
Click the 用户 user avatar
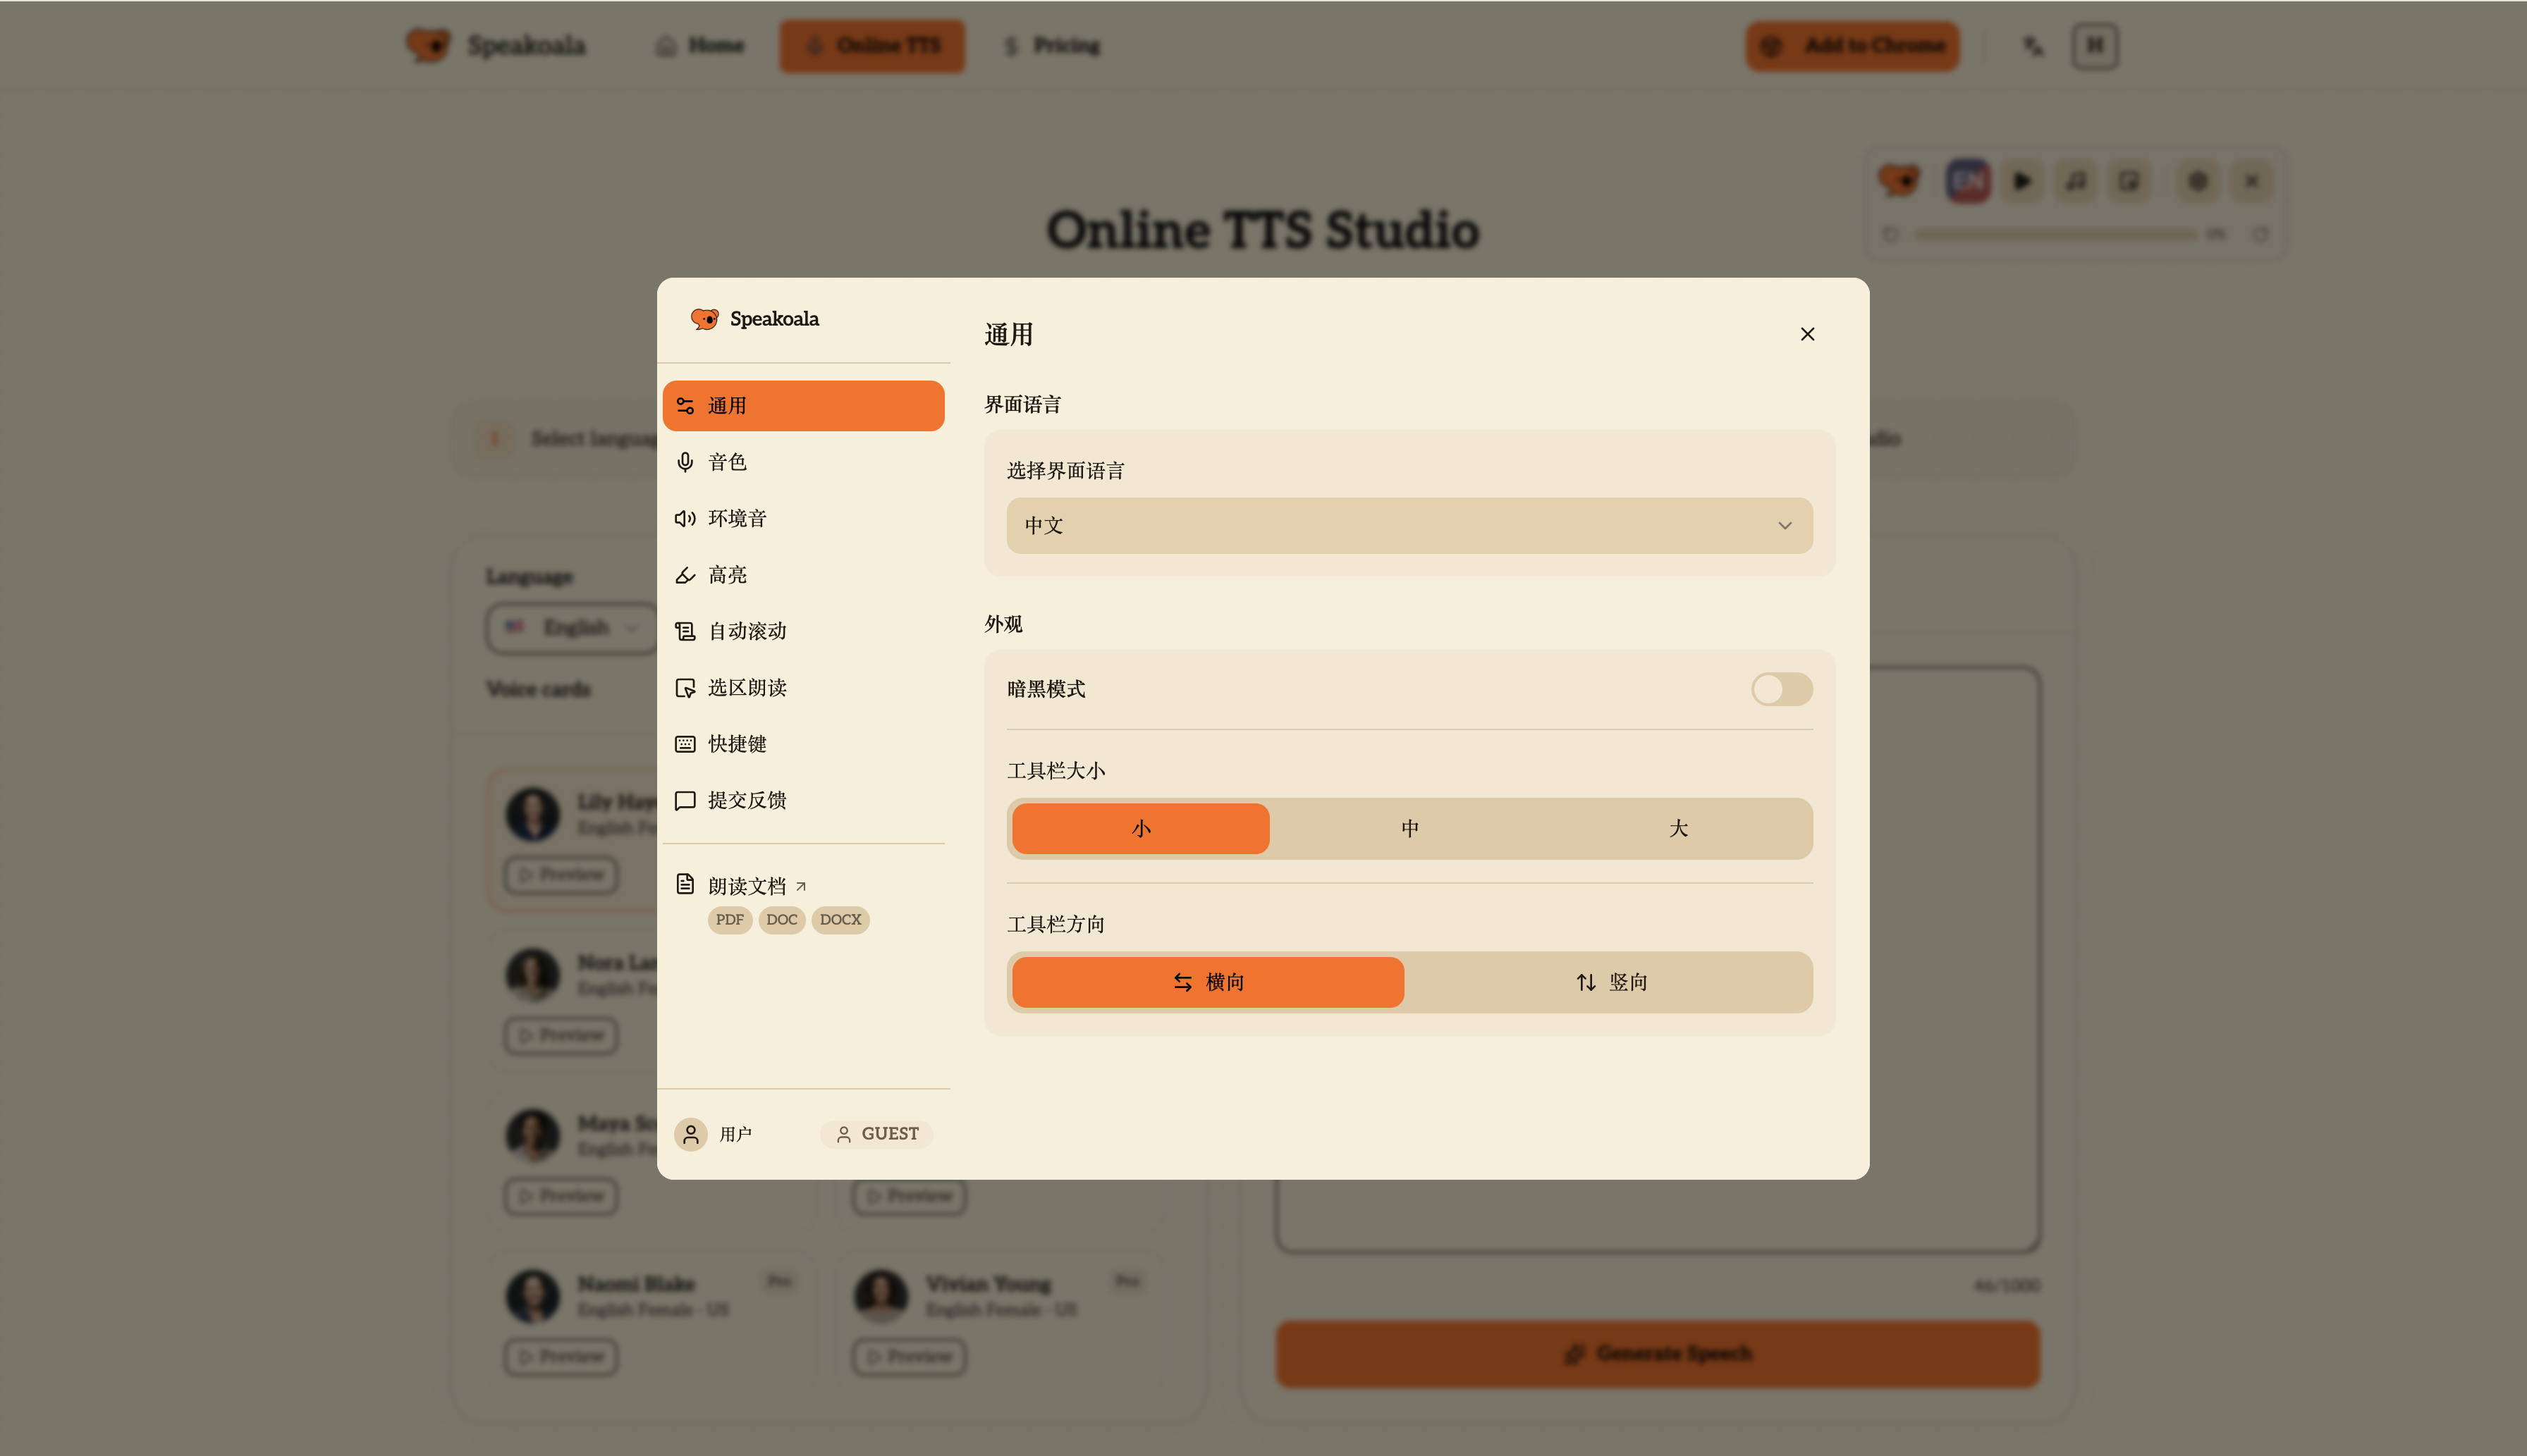tap(690, 1134)
